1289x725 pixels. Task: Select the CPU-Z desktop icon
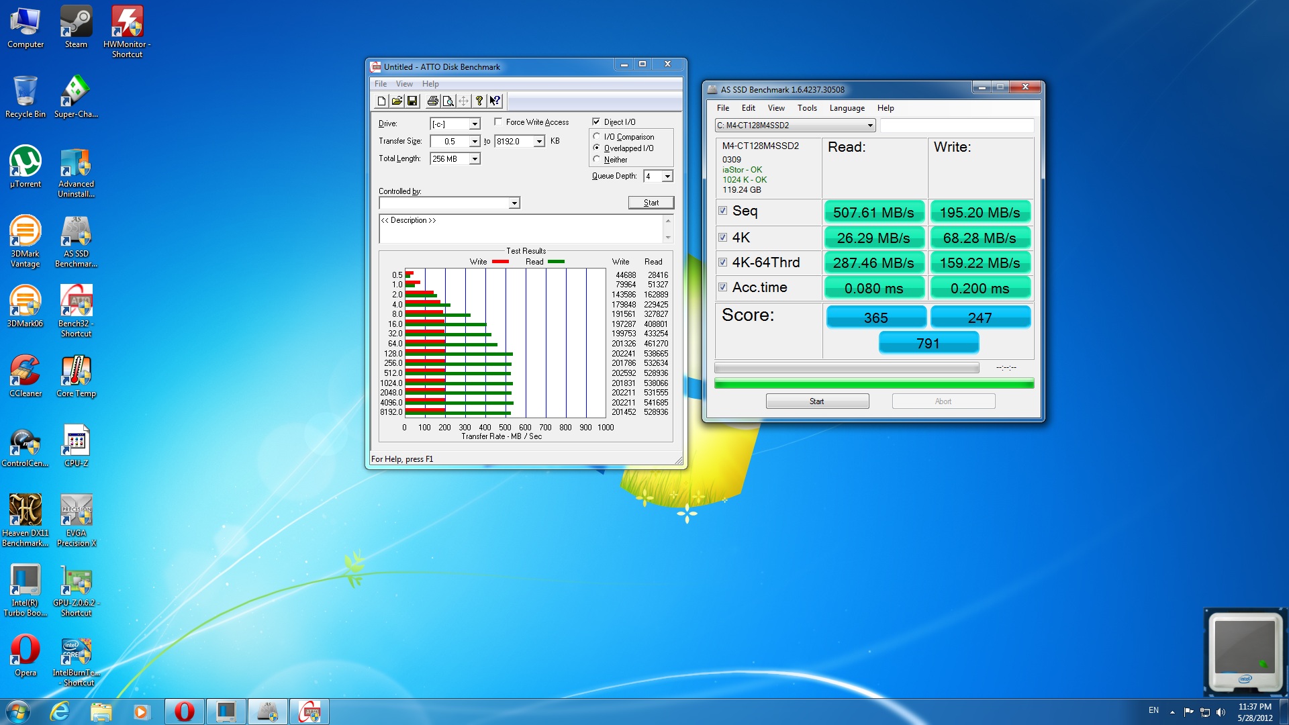(76, 446)
